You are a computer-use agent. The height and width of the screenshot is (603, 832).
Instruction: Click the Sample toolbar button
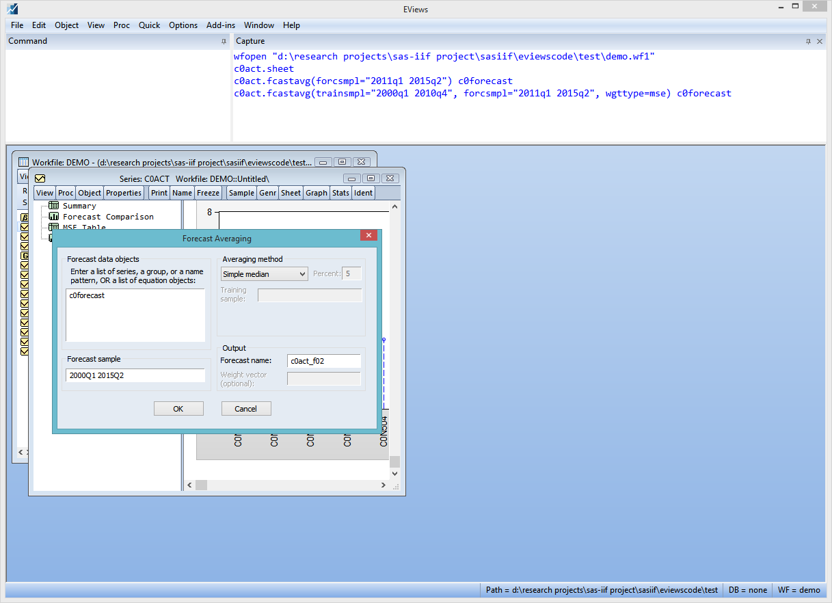[x=241, y=193]
